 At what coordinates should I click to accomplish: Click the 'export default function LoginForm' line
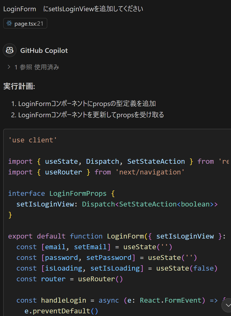point(117,236)
